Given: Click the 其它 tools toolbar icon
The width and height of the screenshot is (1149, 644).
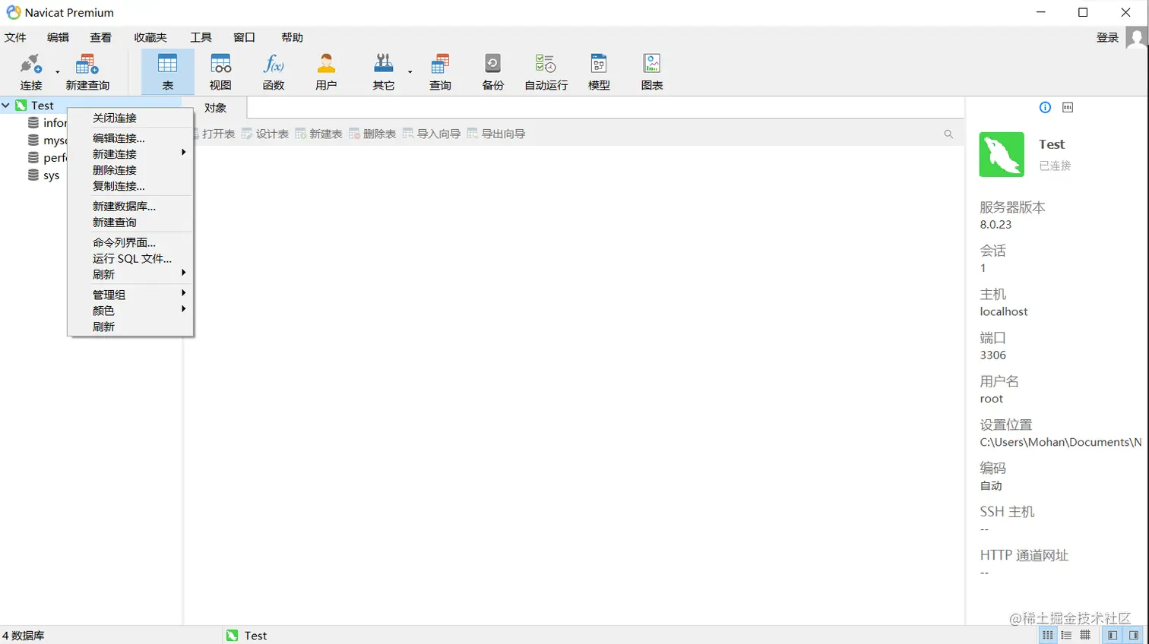Looking at the screenshot, I should coord(384,72).
